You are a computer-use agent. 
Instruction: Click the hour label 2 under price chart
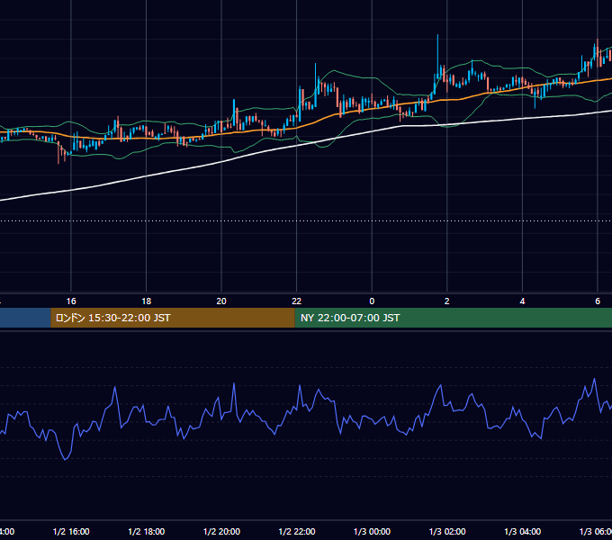[447, 301]
